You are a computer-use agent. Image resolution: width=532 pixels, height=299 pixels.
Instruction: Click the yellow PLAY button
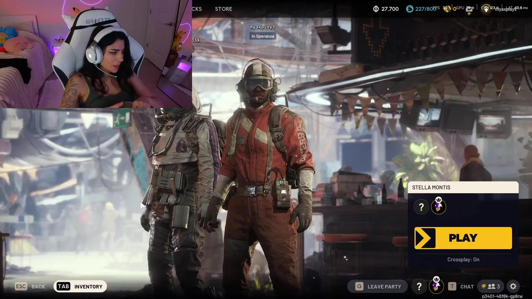[463, 238]
